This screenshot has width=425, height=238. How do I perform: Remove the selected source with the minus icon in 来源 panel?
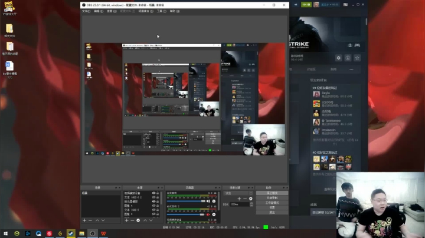click(x=132, y=220)
